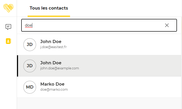Switch to the Tous les contacts tab
The height and width of the screenshot is (109, 182).
pyautogui.click(x=49, y=8)
